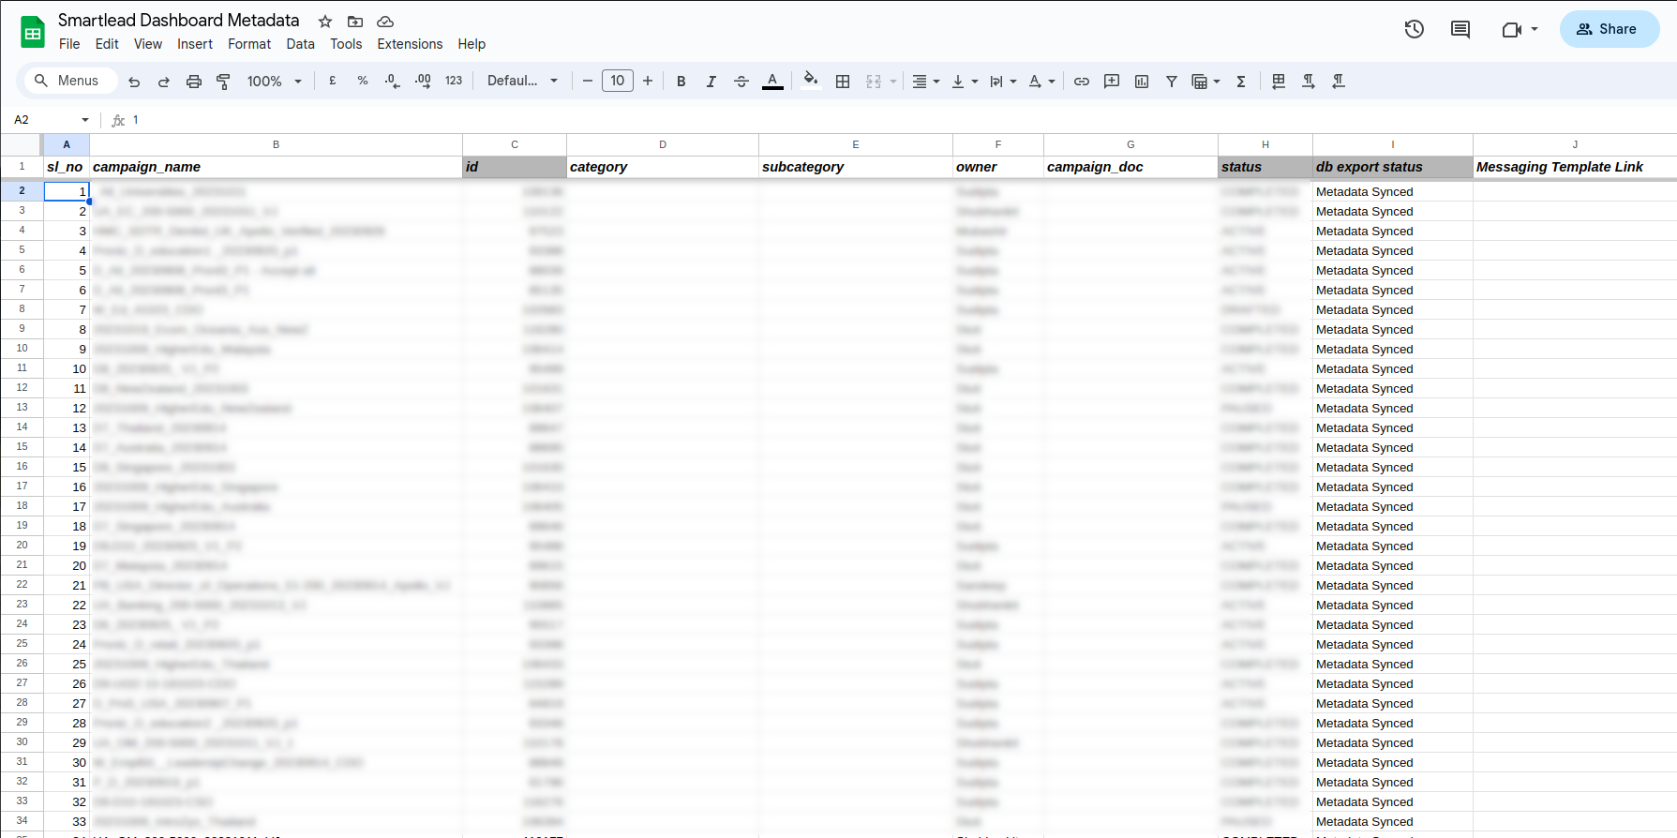Click the Paint format icon
This screenshot has width=1677, height=838.
223,82
